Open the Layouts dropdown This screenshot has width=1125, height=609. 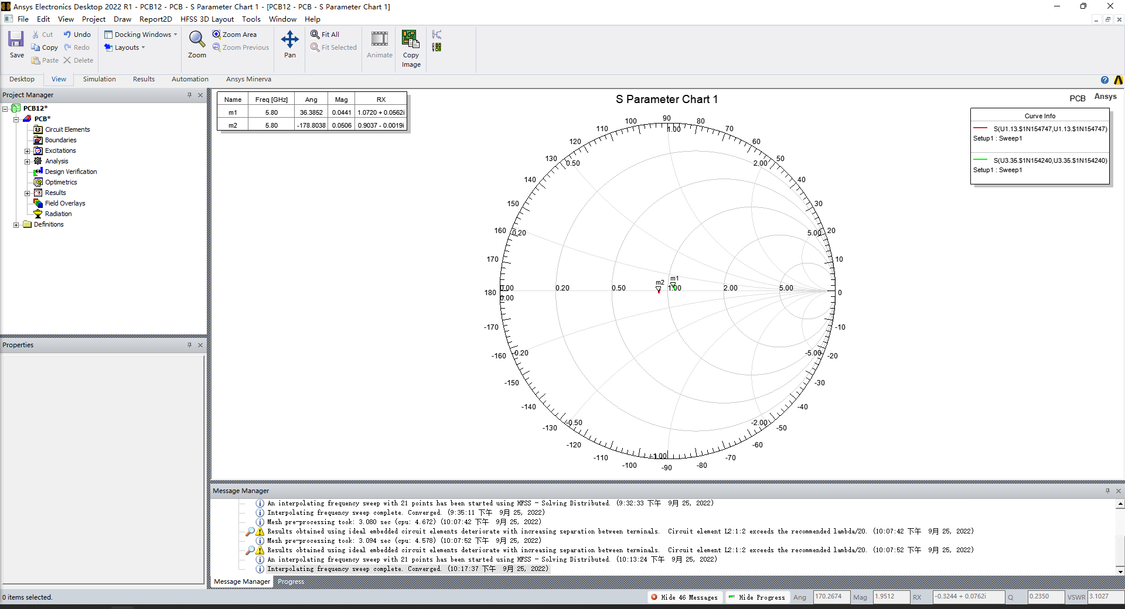click(x=124, y=47)
